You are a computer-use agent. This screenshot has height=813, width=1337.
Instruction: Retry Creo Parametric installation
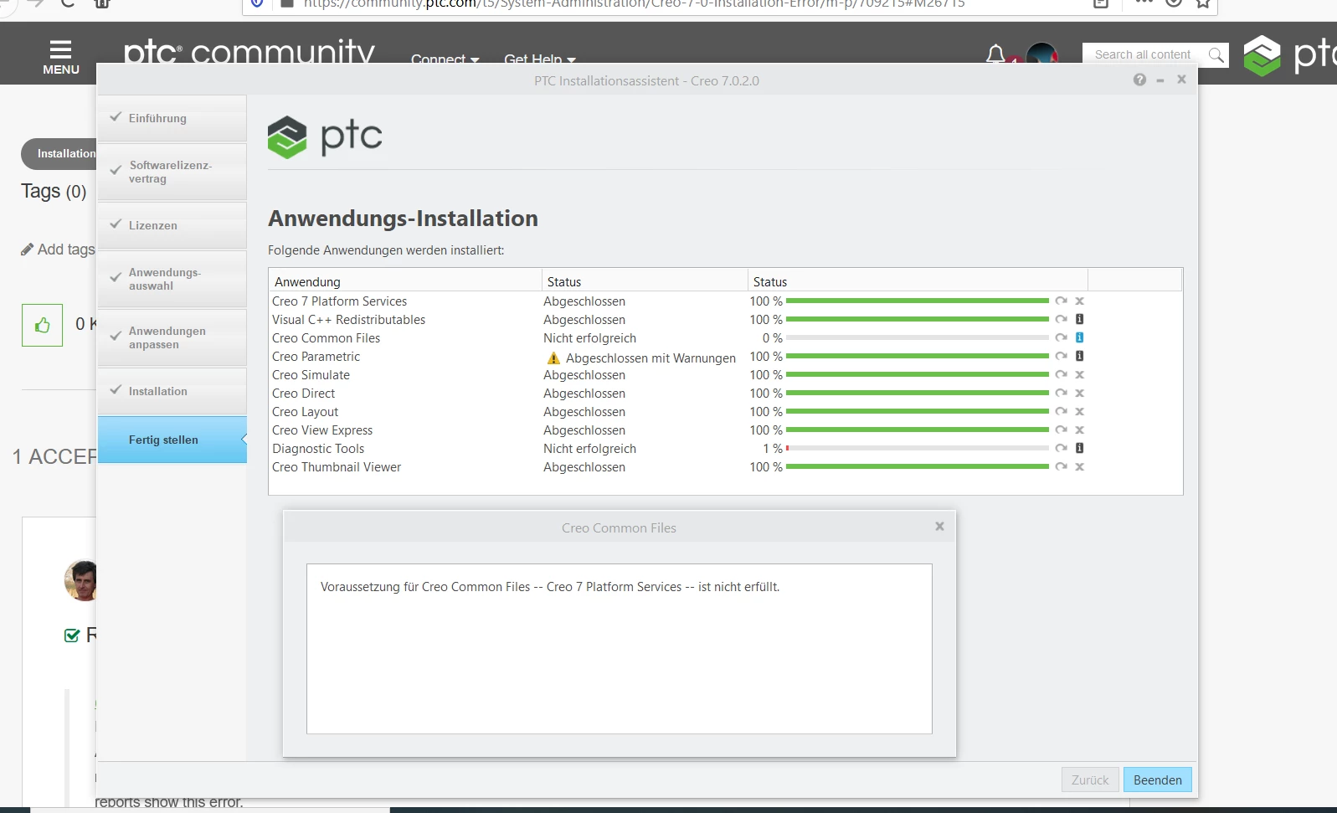pos(1061,356)
